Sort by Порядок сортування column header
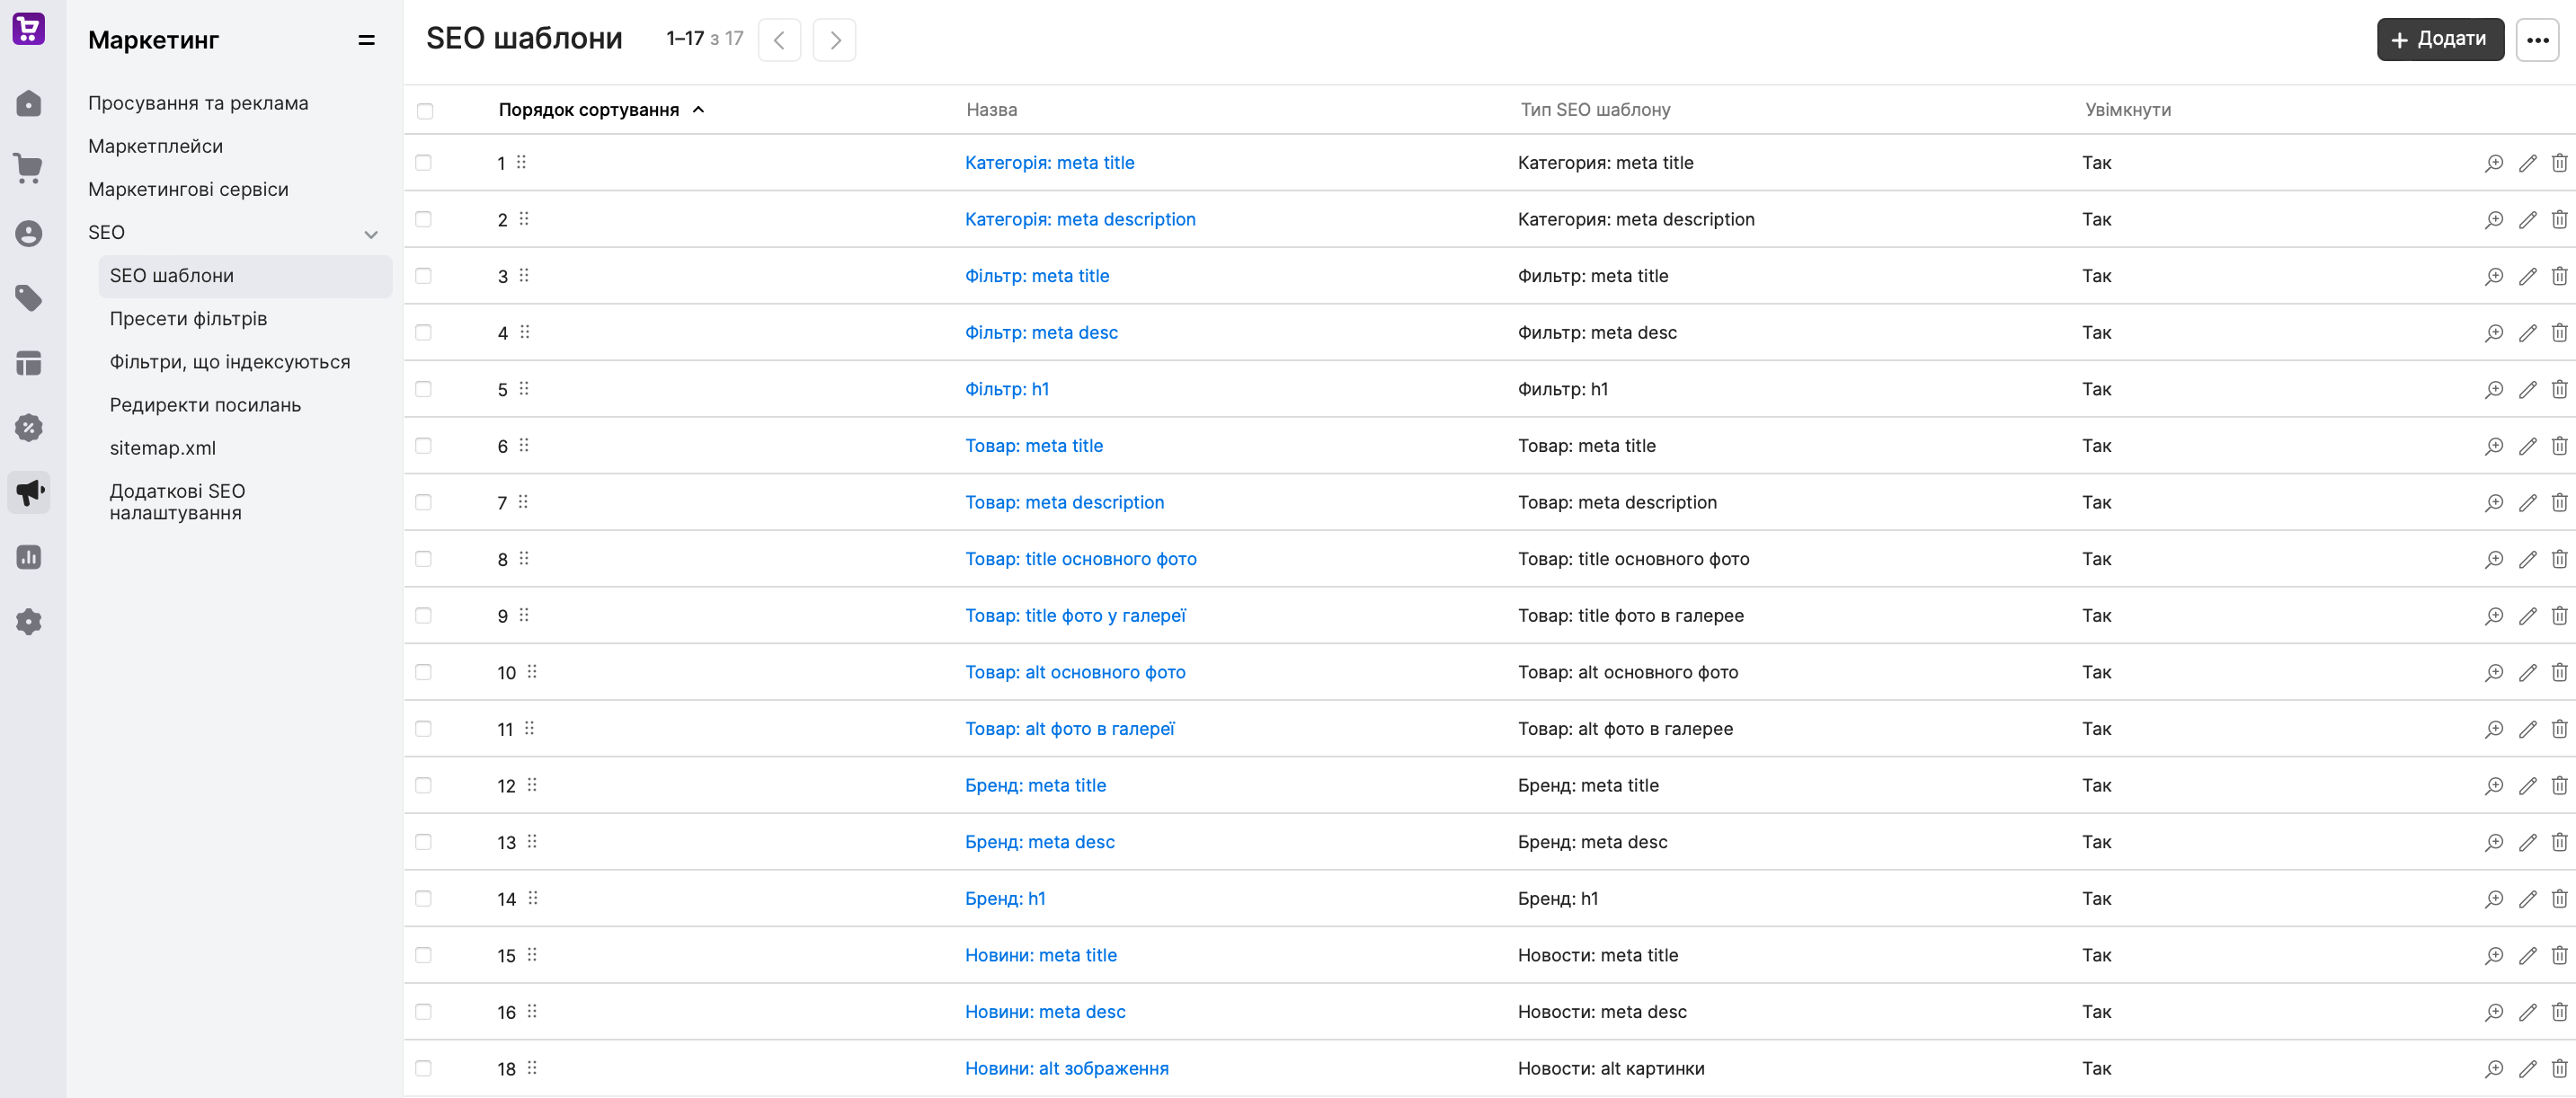 (588, 110)
